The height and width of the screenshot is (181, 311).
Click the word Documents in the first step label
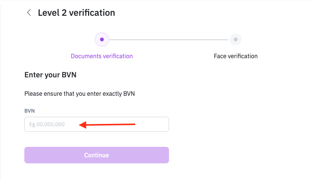pyautogui.click(x=85, y=56)
